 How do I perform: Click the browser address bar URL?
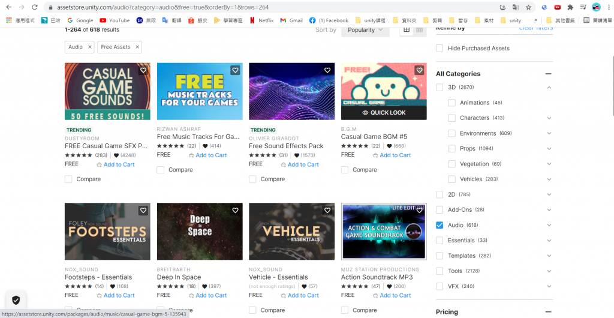[163, 7]
